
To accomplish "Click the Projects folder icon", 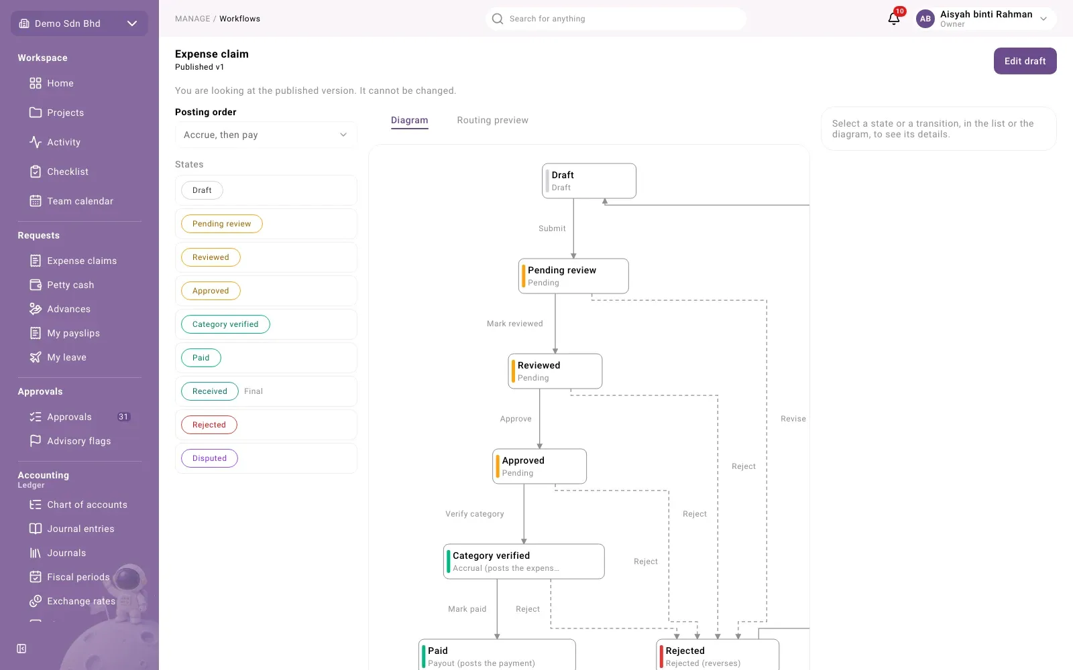I will point(36,113).
